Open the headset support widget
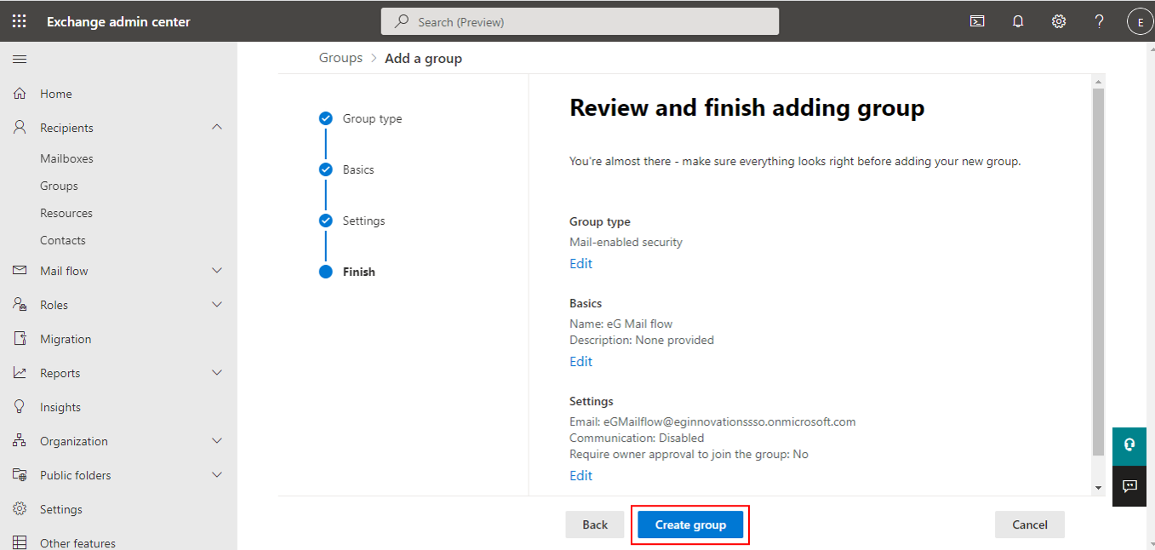This screenshot has width=1155, height=550. [x=1129, y=445]
